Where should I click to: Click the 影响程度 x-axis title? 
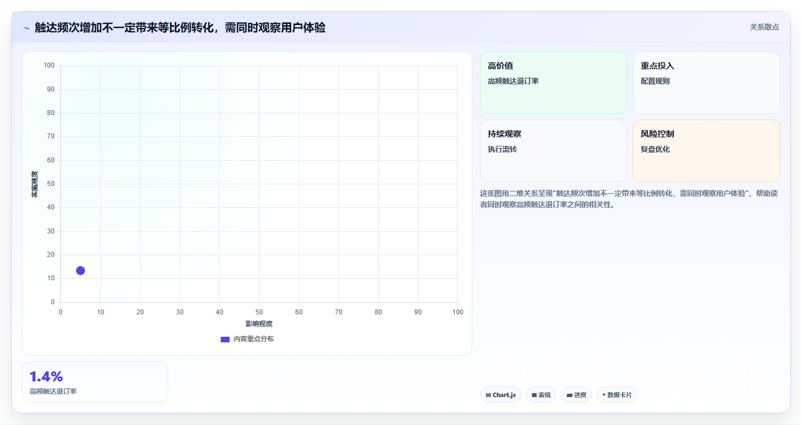259,324
